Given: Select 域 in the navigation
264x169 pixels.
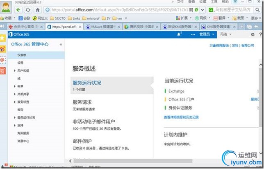Looking at the screenshot, I should (19, 79).
